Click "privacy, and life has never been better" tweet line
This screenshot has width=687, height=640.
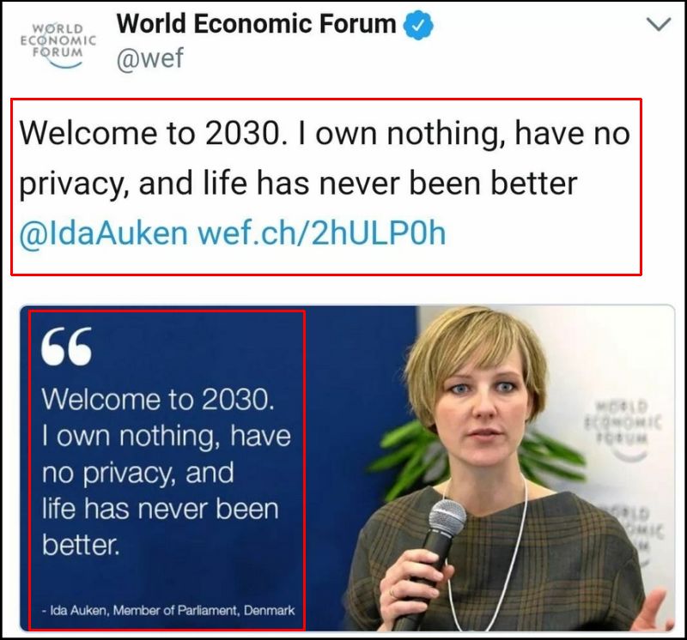298,183
